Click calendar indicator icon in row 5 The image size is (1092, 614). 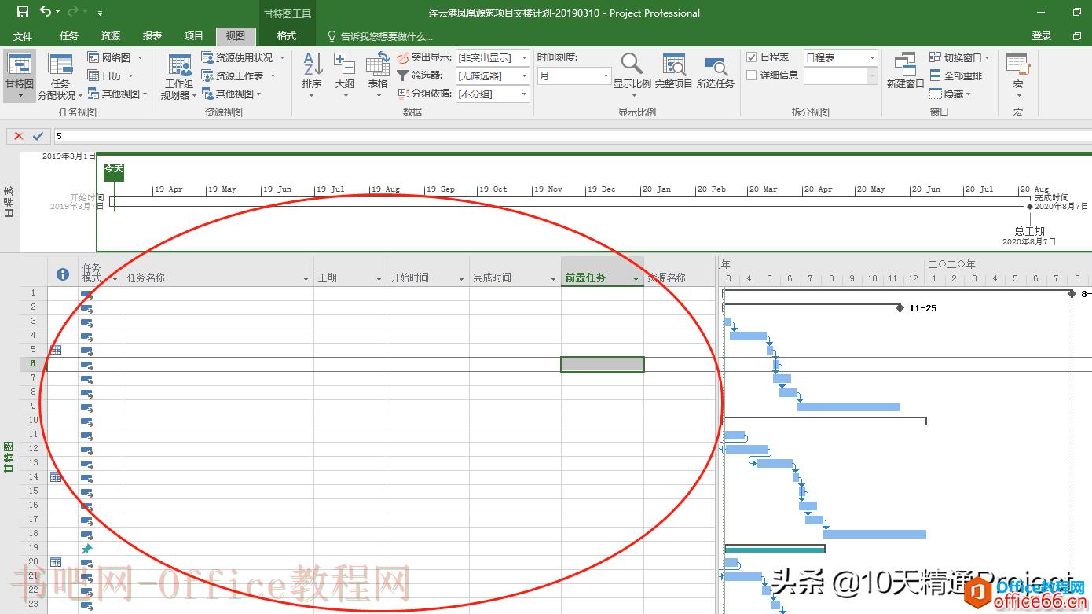point(56,350)
